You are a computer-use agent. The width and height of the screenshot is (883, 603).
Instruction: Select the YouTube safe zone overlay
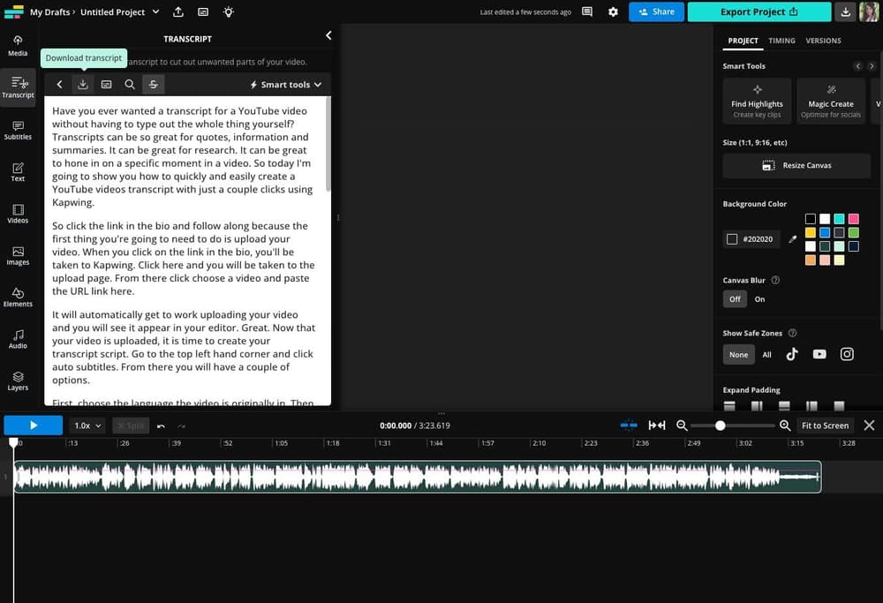point(819,354)
